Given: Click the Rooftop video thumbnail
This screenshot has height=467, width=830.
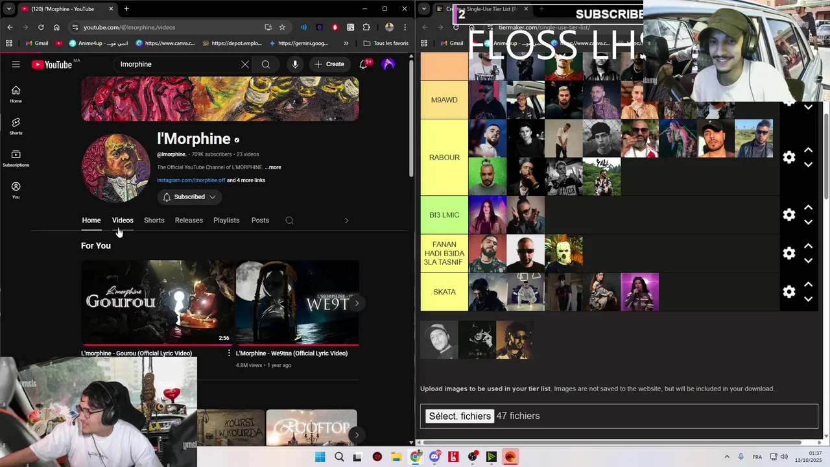Looking at the screenshot, I should [x=311, y=427].
